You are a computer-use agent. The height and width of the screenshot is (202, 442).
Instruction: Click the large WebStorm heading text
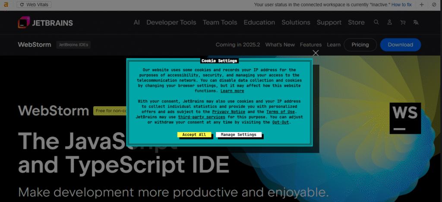[54, 111]
